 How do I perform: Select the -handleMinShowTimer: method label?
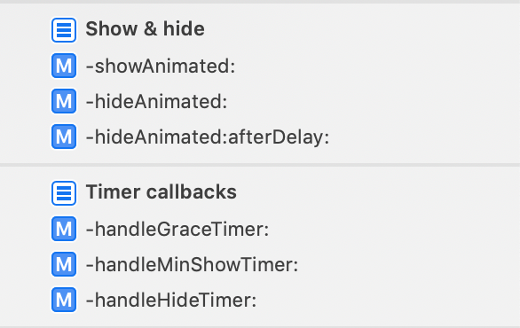[192, 264]
